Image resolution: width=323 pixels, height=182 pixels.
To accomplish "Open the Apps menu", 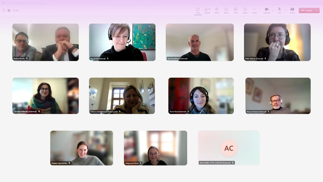I will [x=245, y=11].
